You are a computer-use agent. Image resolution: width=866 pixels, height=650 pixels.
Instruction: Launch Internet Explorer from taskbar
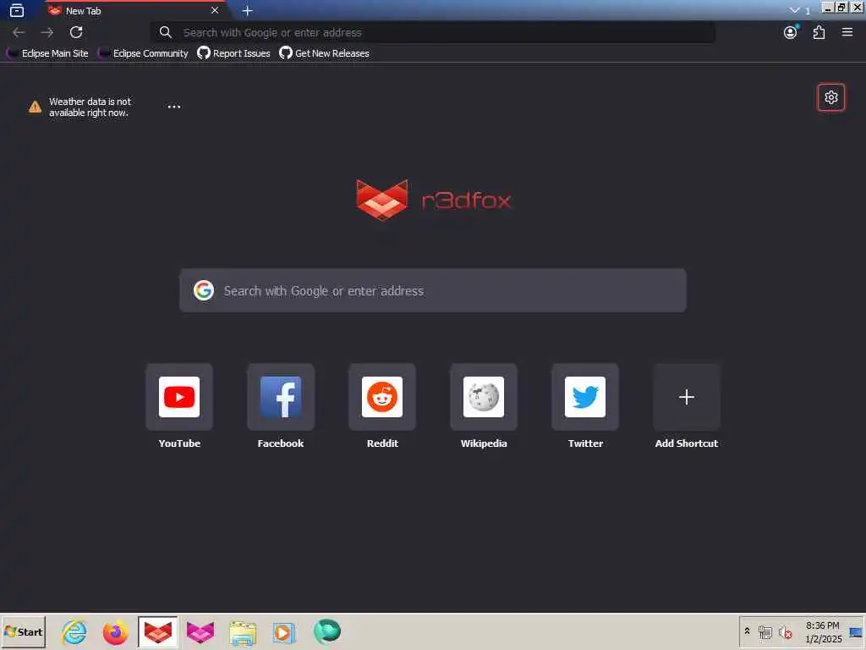(x=74, y=632)
